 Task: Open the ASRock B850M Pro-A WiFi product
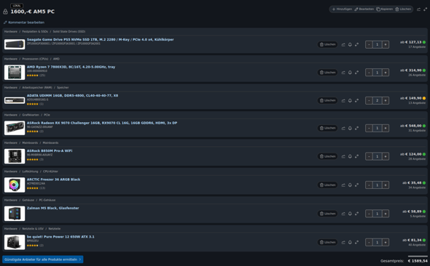(50, 151)
